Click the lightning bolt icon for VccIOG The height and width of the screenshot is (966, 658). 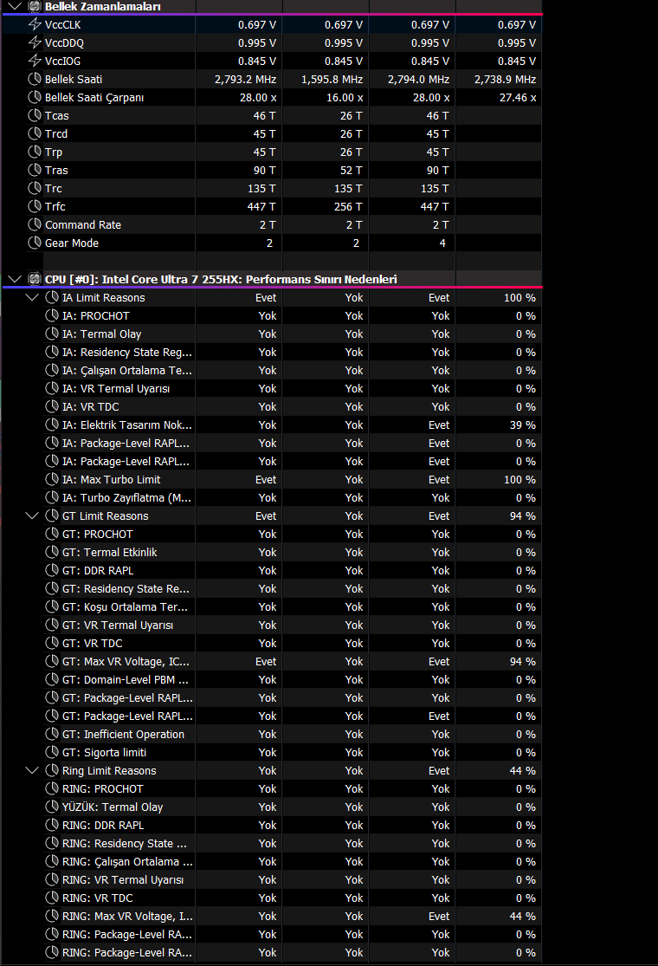(x=35, y=61)
